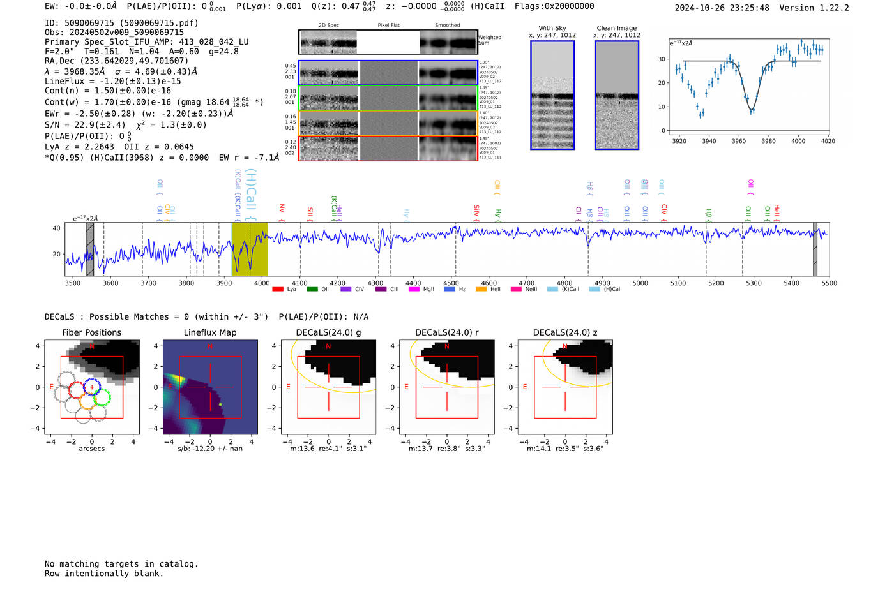Open the With Sky cutout image

552,95
